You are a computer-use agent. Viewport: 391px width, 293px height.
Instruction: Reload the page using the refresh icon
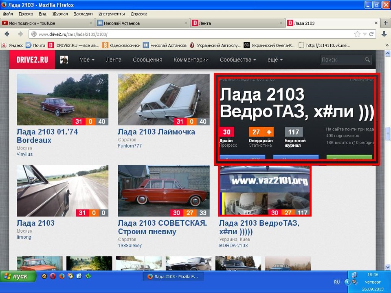(371, 34)
